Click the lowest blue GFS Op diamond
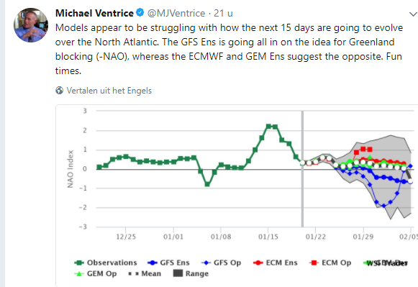This screenshot has width=418, height=287. click(384, 206)
